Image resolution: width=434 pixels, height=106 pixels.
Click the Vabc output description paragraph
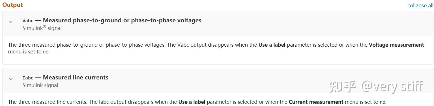[216, 48]
